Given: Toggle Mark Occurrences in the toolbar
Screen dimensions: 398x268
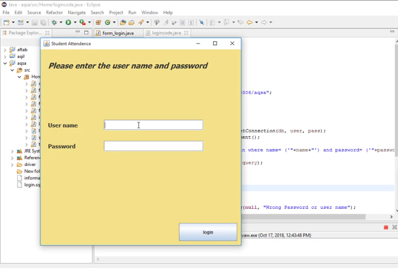Looking at the screenshot, I should click(202, 22).
